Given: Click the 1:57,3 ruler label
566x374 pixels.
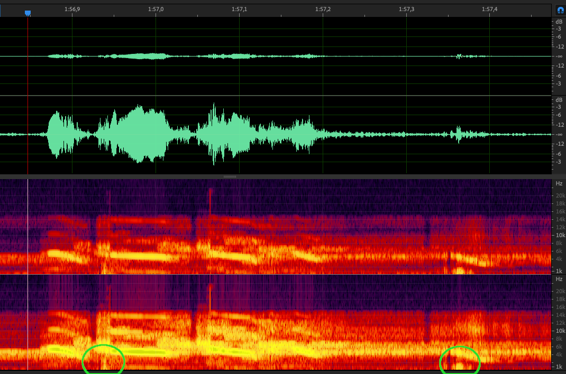Looking at the screenshot, I should (406, 10).
